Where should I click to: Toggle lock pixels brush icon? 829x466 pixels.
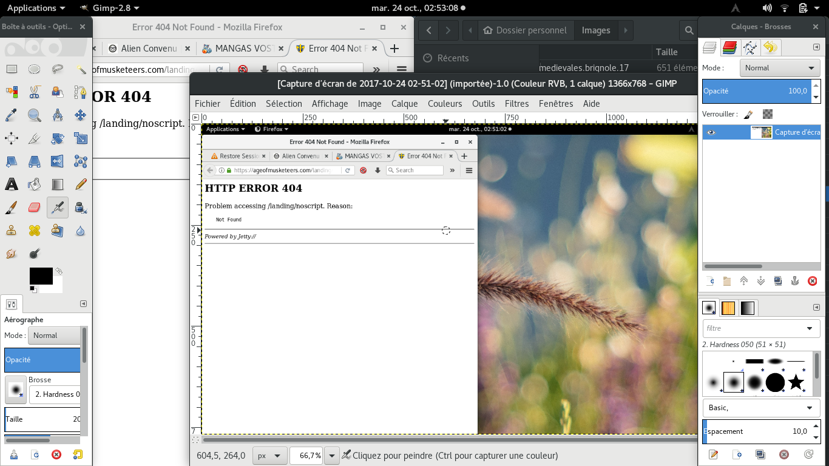[749, 114]
